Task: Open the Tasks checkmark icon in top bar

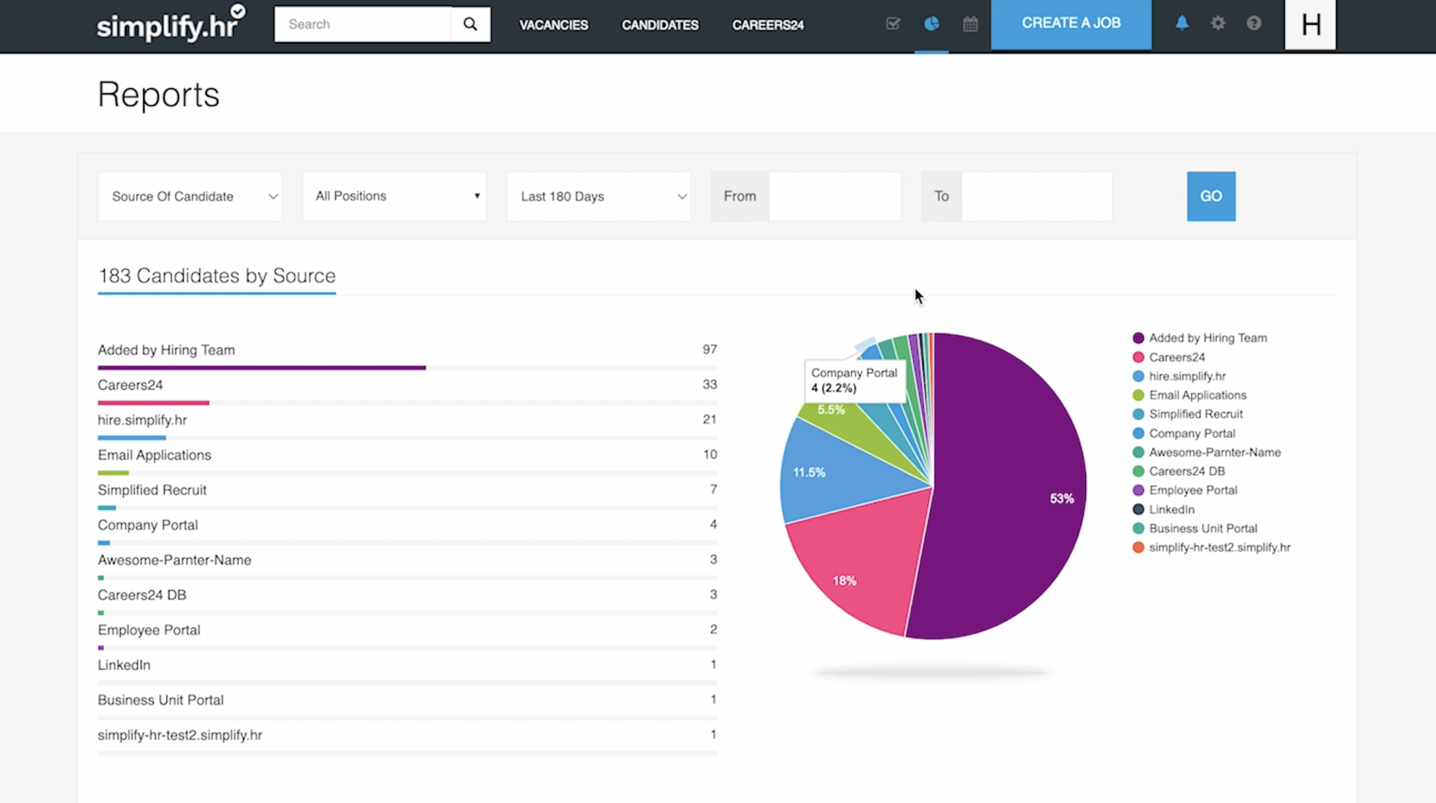Action: (893, 23)
